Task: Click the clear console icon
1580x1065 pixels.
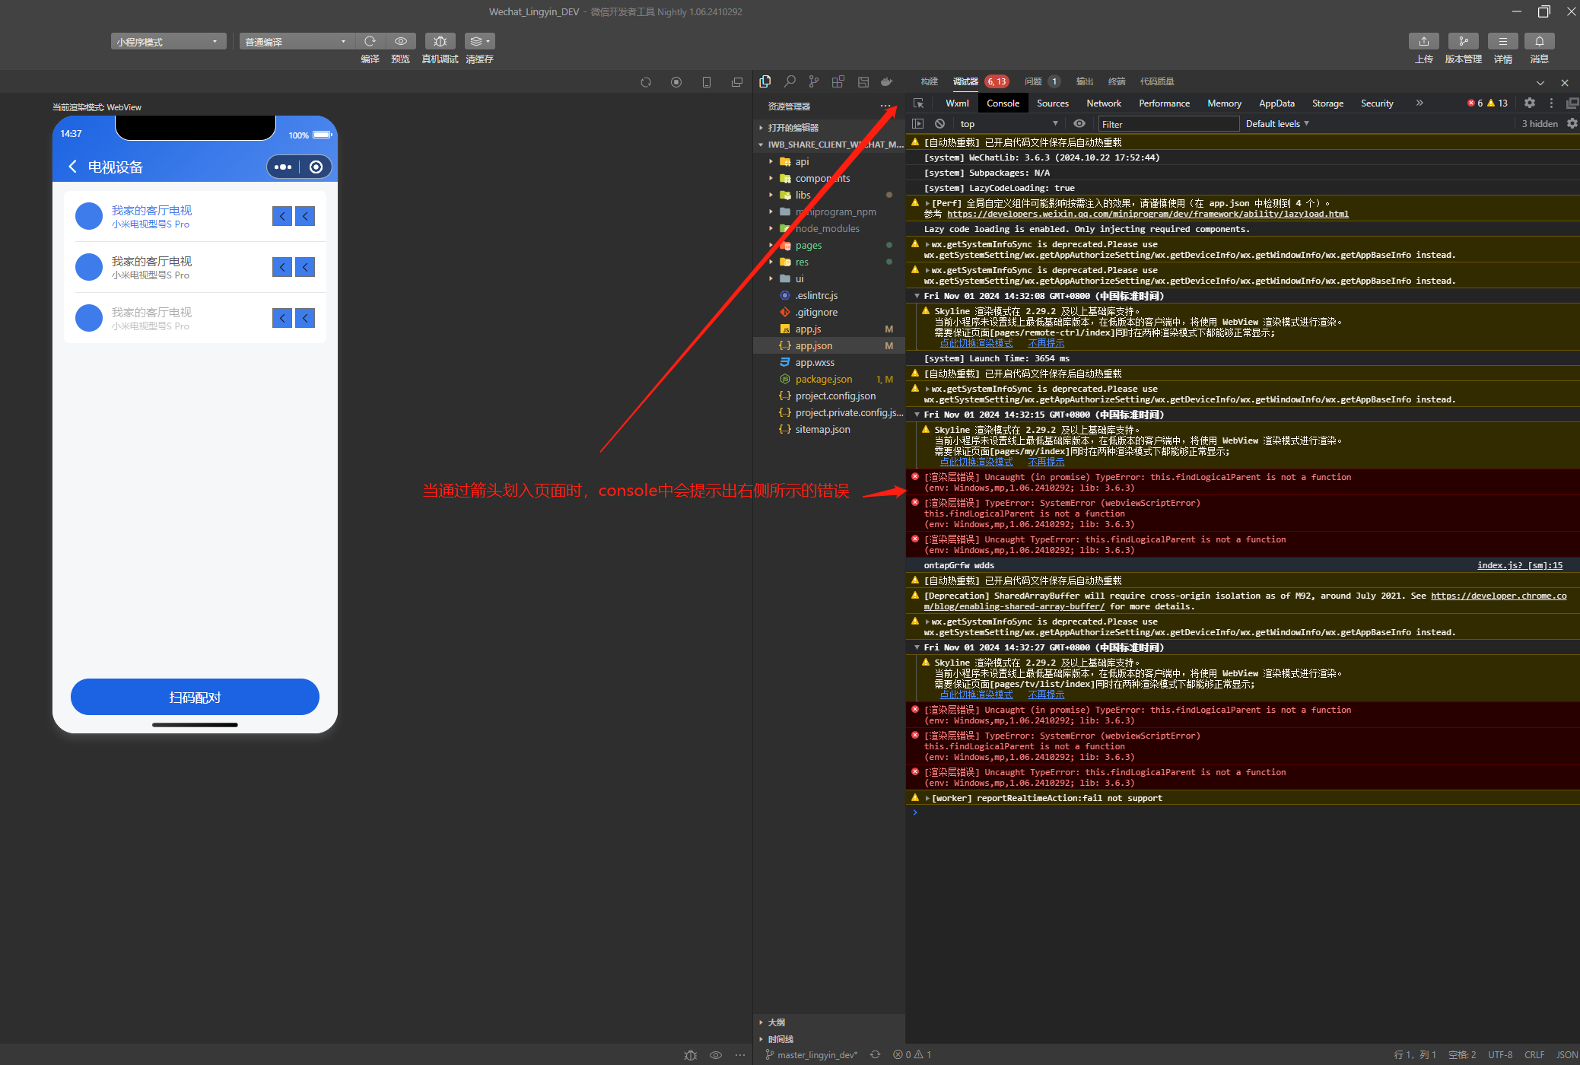Action: (940, 124)
